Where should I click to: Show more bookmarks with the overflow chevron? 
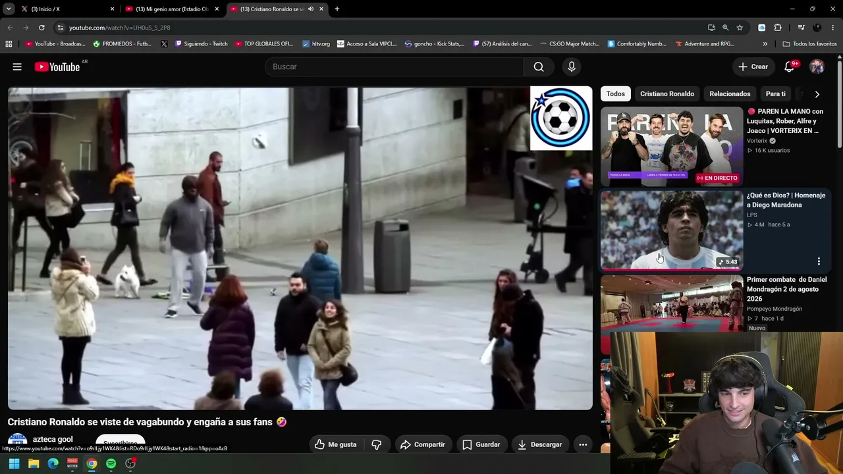[765, 44]
